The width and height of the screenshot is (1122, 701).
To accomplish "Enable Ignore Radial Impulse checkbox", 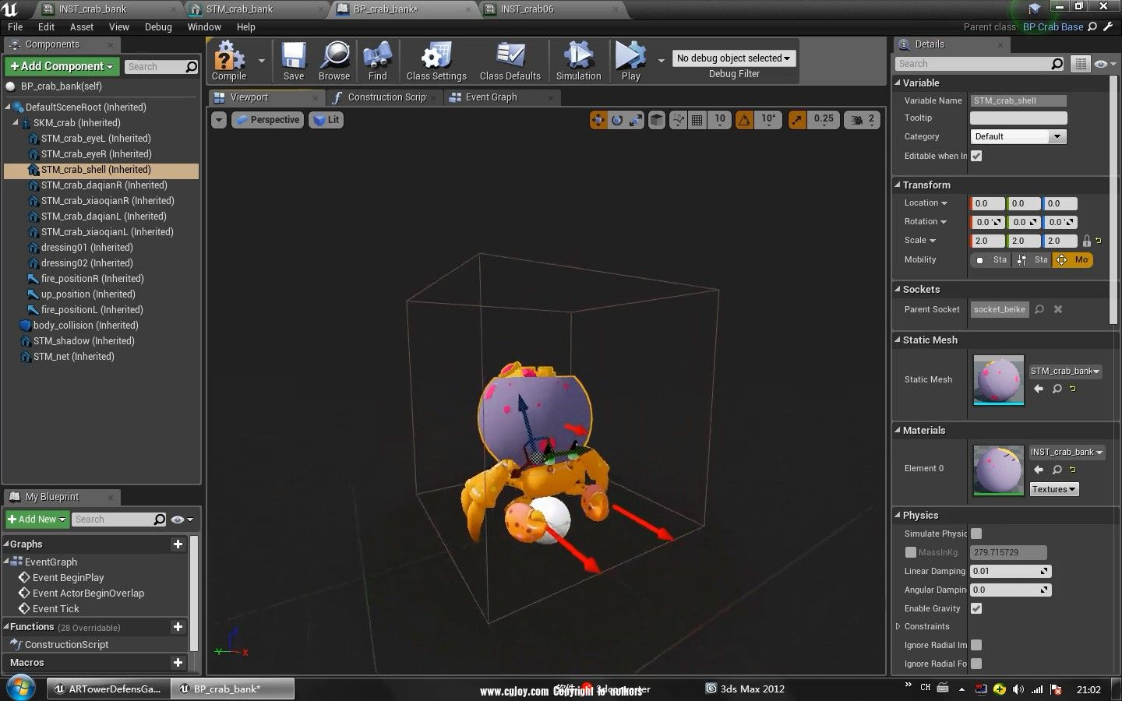I will coord(976,645).
